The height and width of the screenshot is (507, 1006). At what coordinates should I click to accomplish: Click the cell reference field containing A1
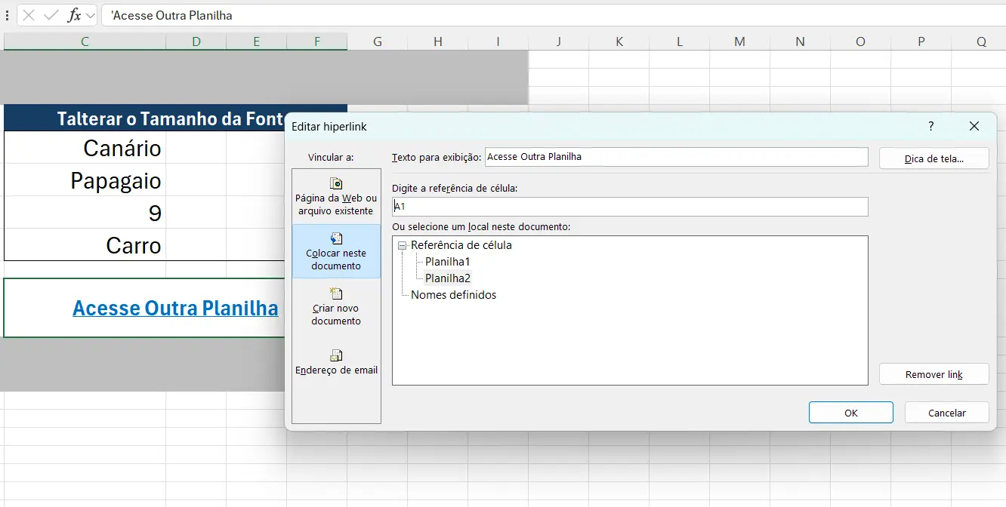pos(630,206)
